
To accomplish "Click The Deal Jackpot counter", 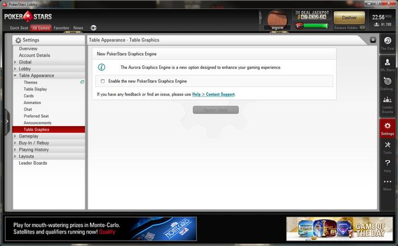I will pos(312,15).
